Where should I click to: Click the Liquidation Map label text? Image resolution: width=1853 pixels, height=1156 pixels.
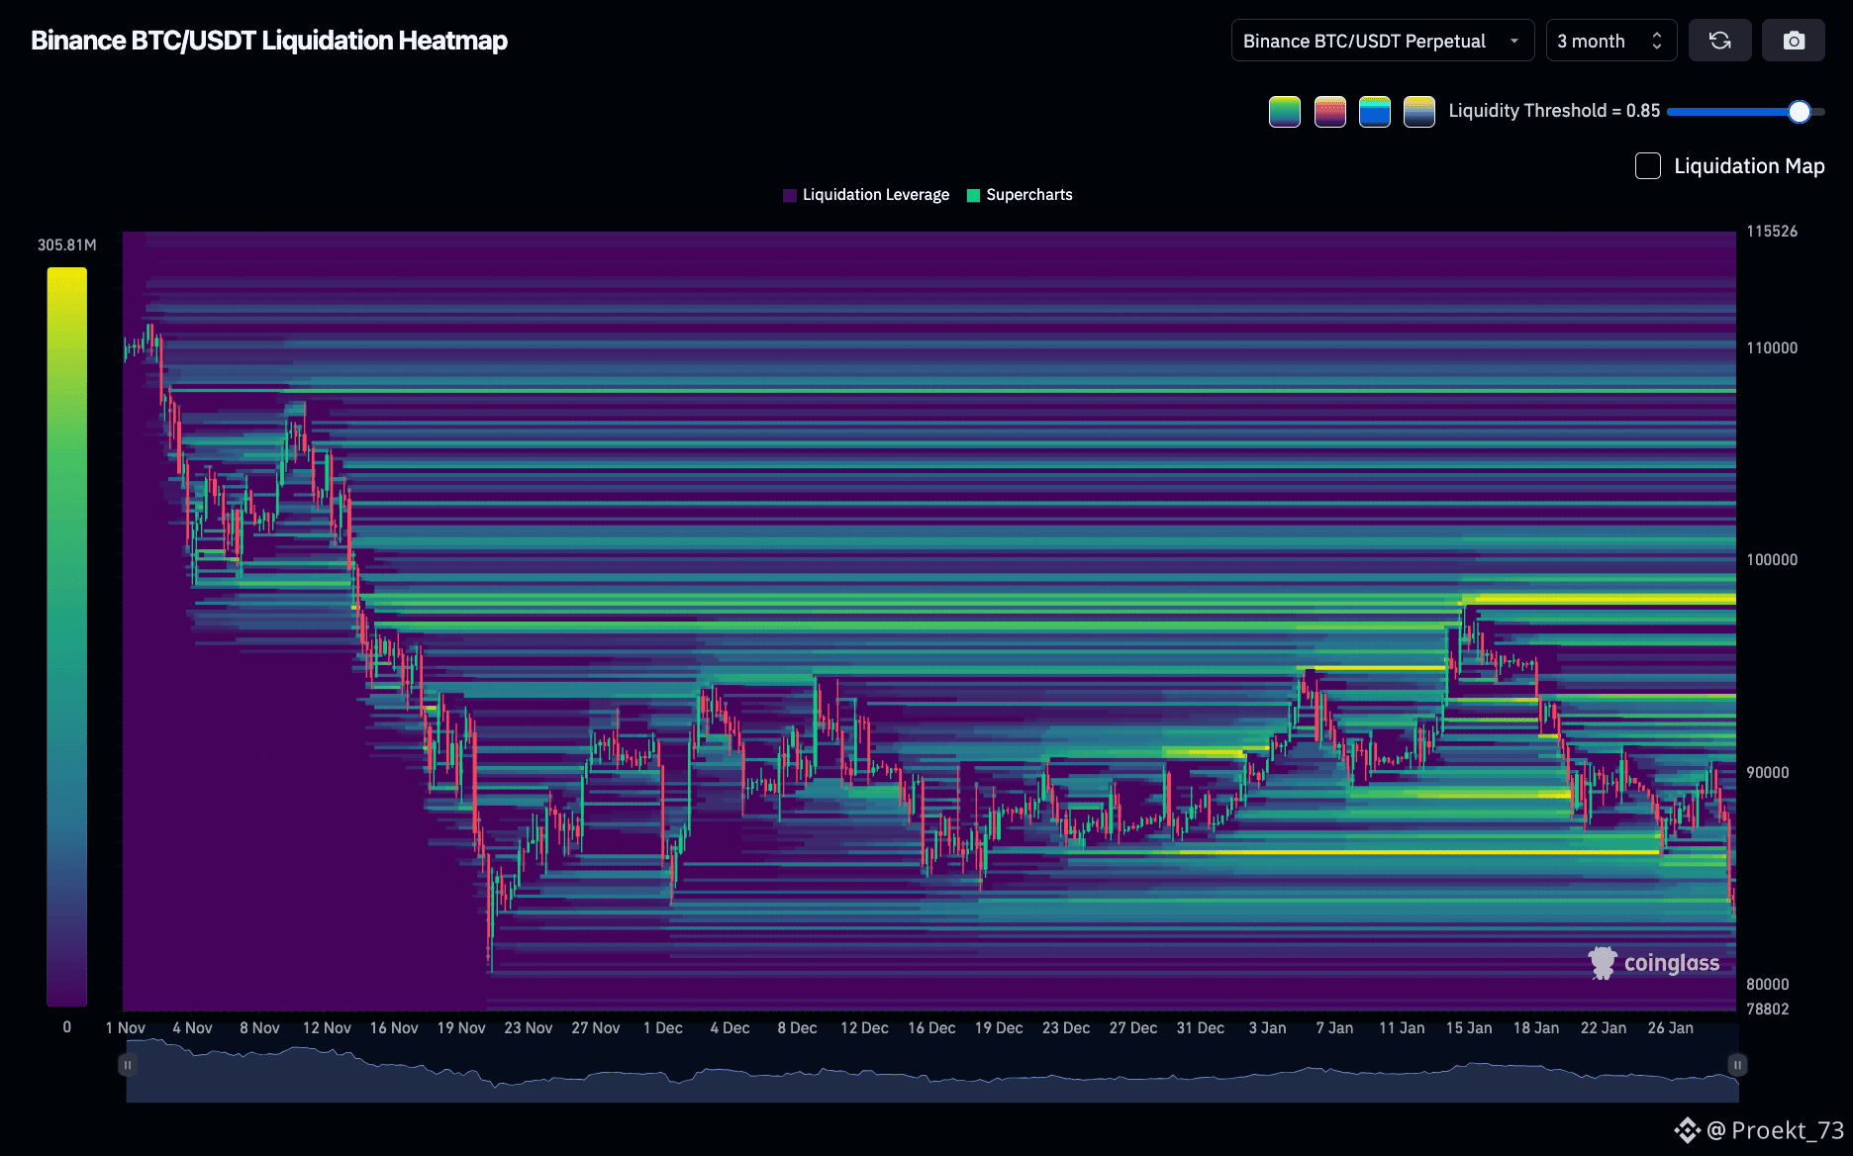pos(1749,166)
